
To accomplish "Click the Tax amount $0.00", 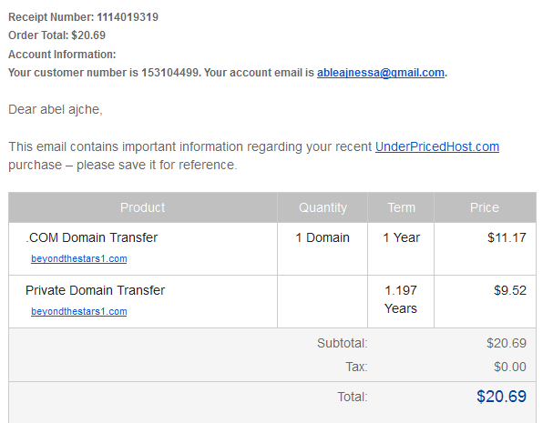I will click(510, 367).
